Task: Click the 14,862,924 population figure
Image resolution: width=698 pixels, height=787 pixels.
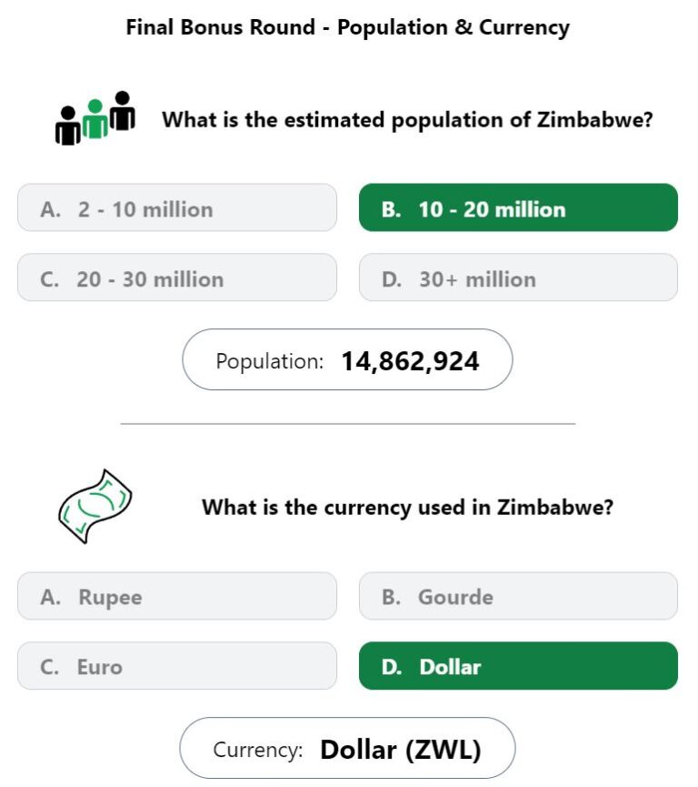Action: tap(410, 361)
